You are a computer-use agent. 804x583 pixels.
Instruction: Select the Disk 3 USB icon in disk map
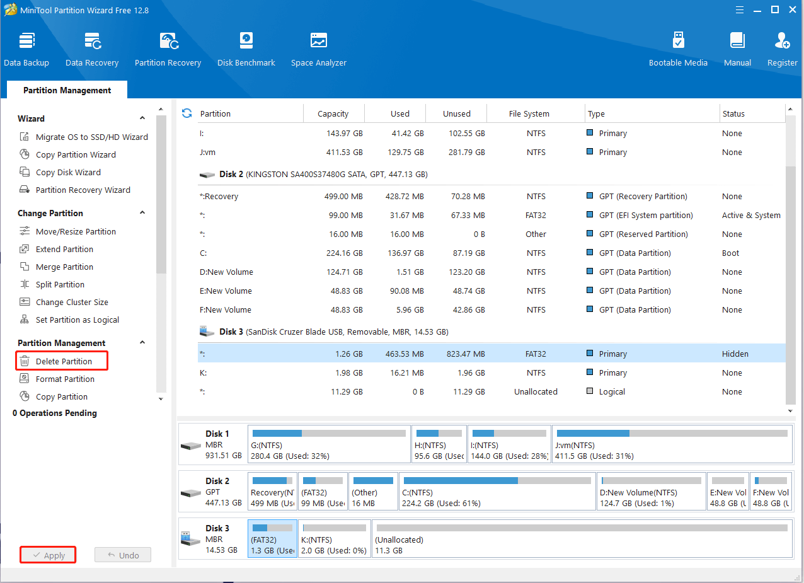(x=190, y=540)
